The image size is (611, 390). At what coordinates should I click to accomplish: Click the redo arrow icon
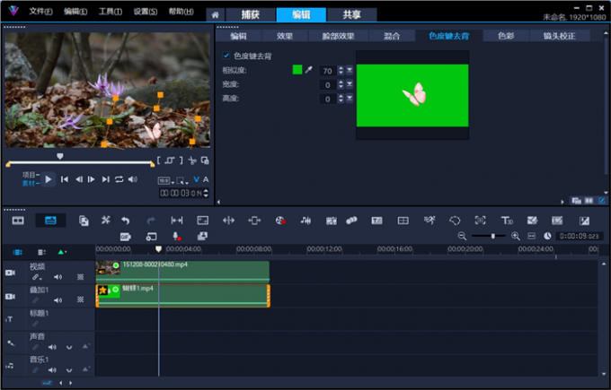151,221
